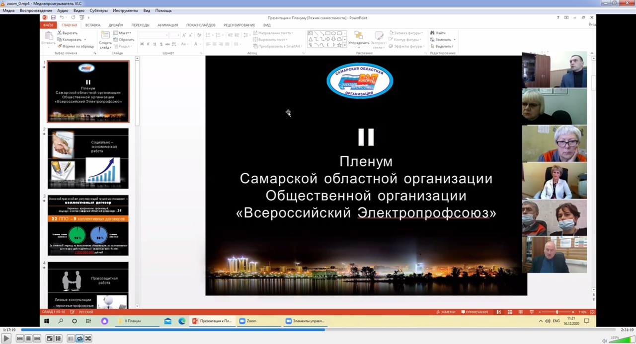
Task: Open the font name combo box
Action: click(x=154, y=35)
